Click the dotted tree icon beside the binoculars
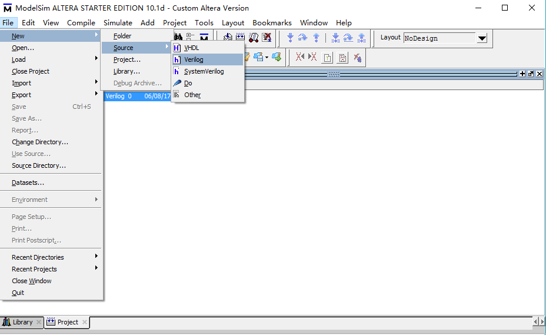The height and width of the screenshot is (335, 546). click(x=190, y=37)
